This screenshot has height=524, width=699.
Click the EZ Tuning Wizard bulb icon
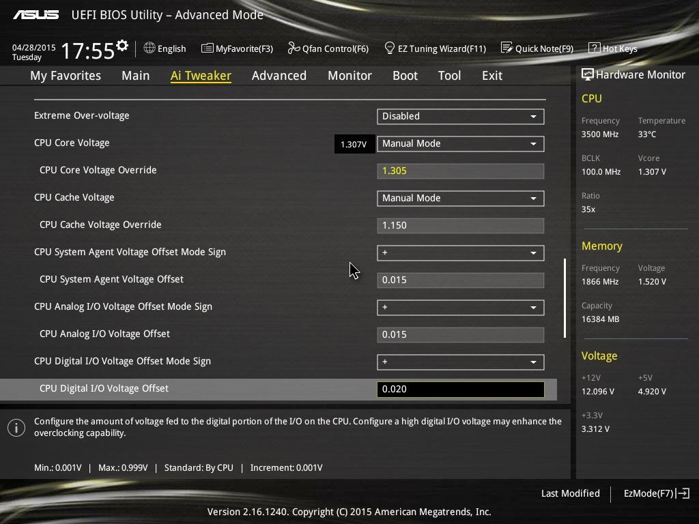coord(390,48)
